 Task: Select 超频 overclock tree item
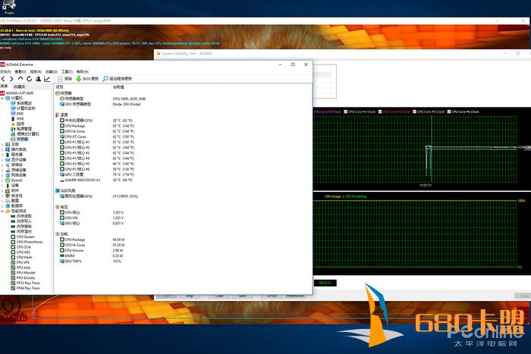point(18,124)
